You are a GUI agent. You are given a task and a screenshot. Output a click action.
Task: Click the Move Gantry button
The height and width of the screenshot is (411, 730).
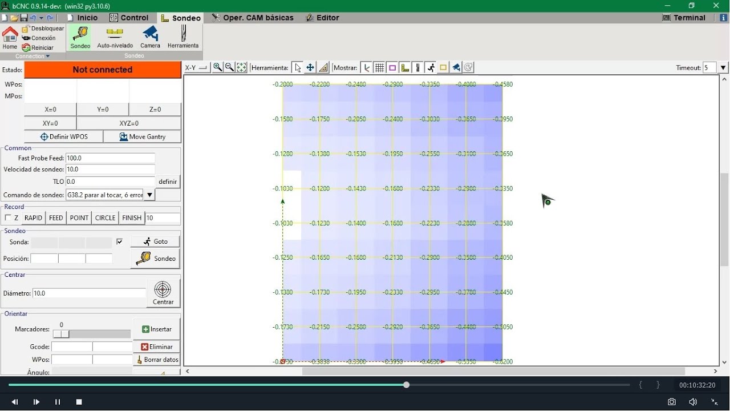143,137
